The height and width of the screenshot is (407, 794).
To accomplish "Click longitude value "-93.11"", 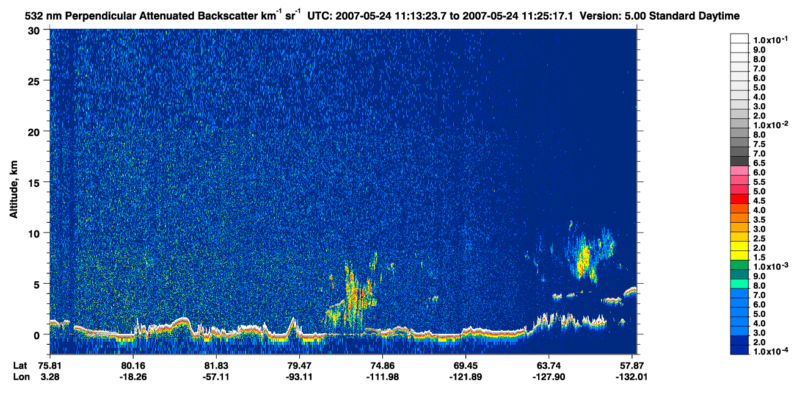I will (x=299, y=376).
